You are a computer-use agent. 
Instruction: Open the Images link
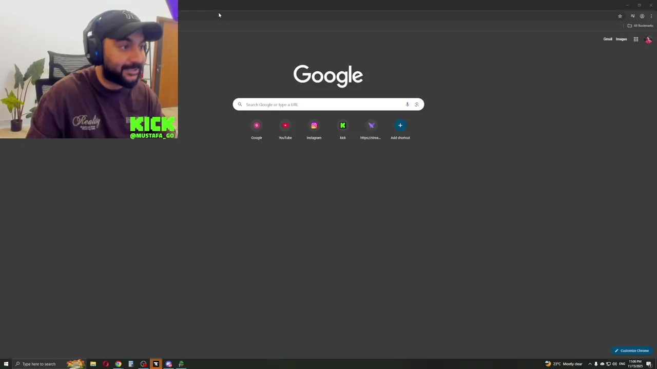click(x=621, y=39)
